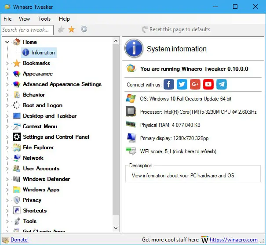Select the Shortcuts tree item label
Image resolution: width=266 pixels, height=245 pixels.
(35, 211)
